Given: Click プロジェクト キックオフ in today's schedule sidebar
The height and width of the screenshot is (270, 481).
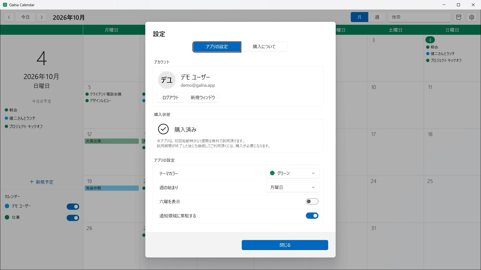Looking at the screenshot, I should (26, 126).
